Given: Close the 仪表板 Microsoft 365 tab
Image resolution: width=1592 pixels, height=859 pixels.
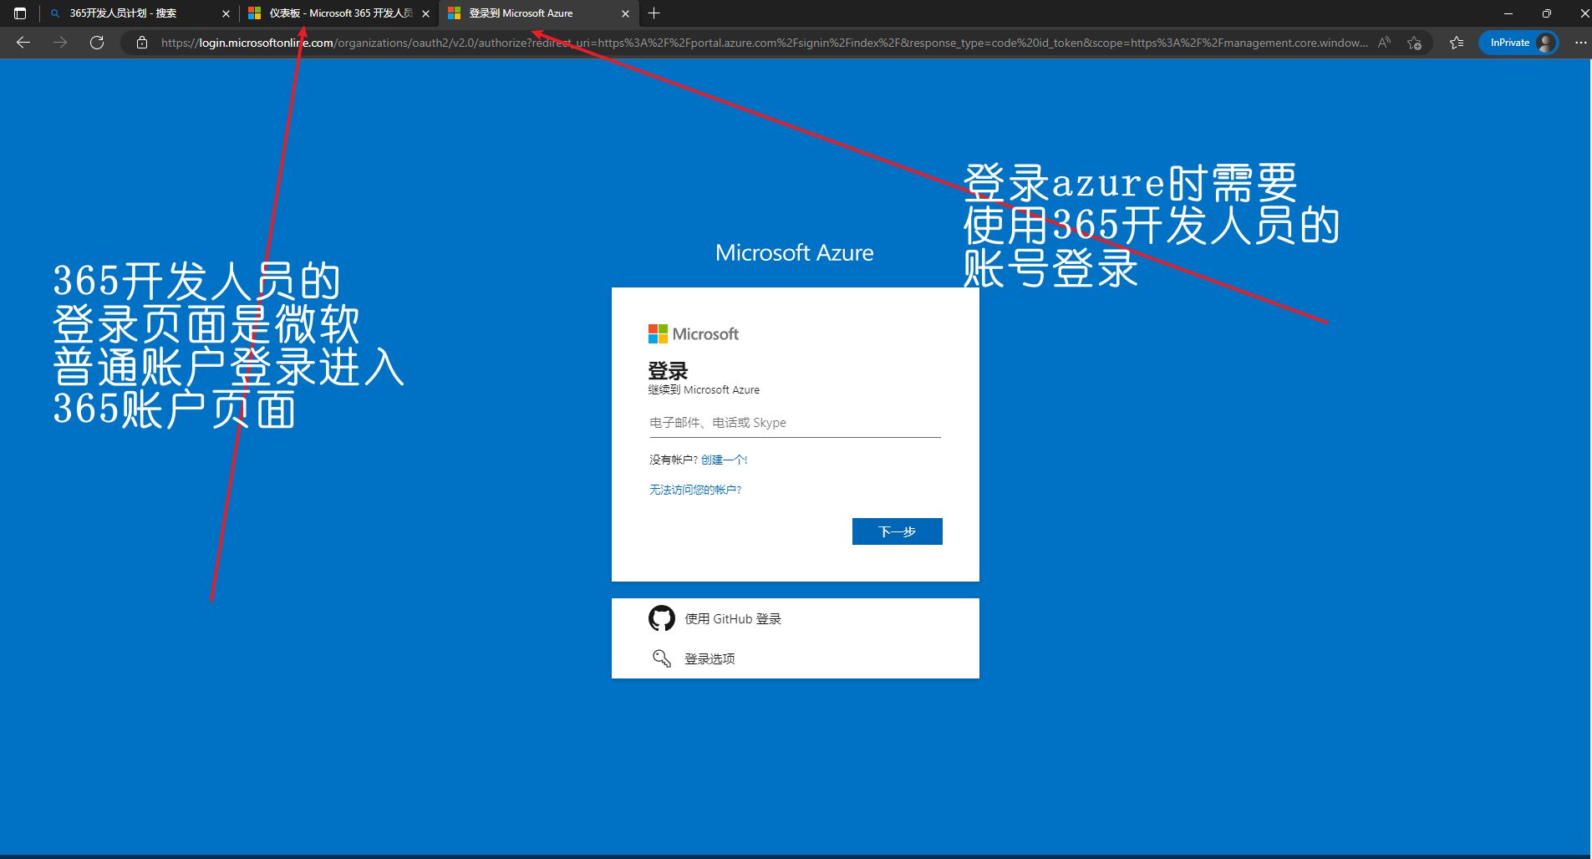Looking at the screenshot, I should 425,13.
